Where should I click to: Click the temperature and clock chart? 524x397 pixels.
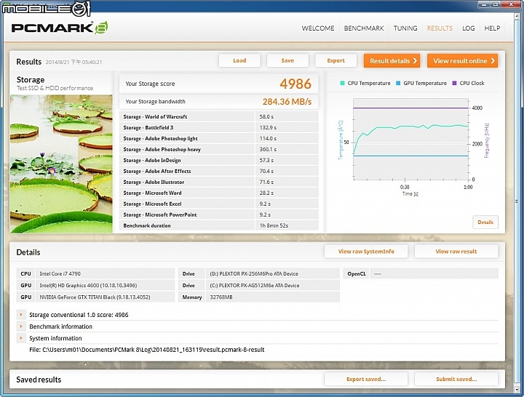click(x=411, y=140)
